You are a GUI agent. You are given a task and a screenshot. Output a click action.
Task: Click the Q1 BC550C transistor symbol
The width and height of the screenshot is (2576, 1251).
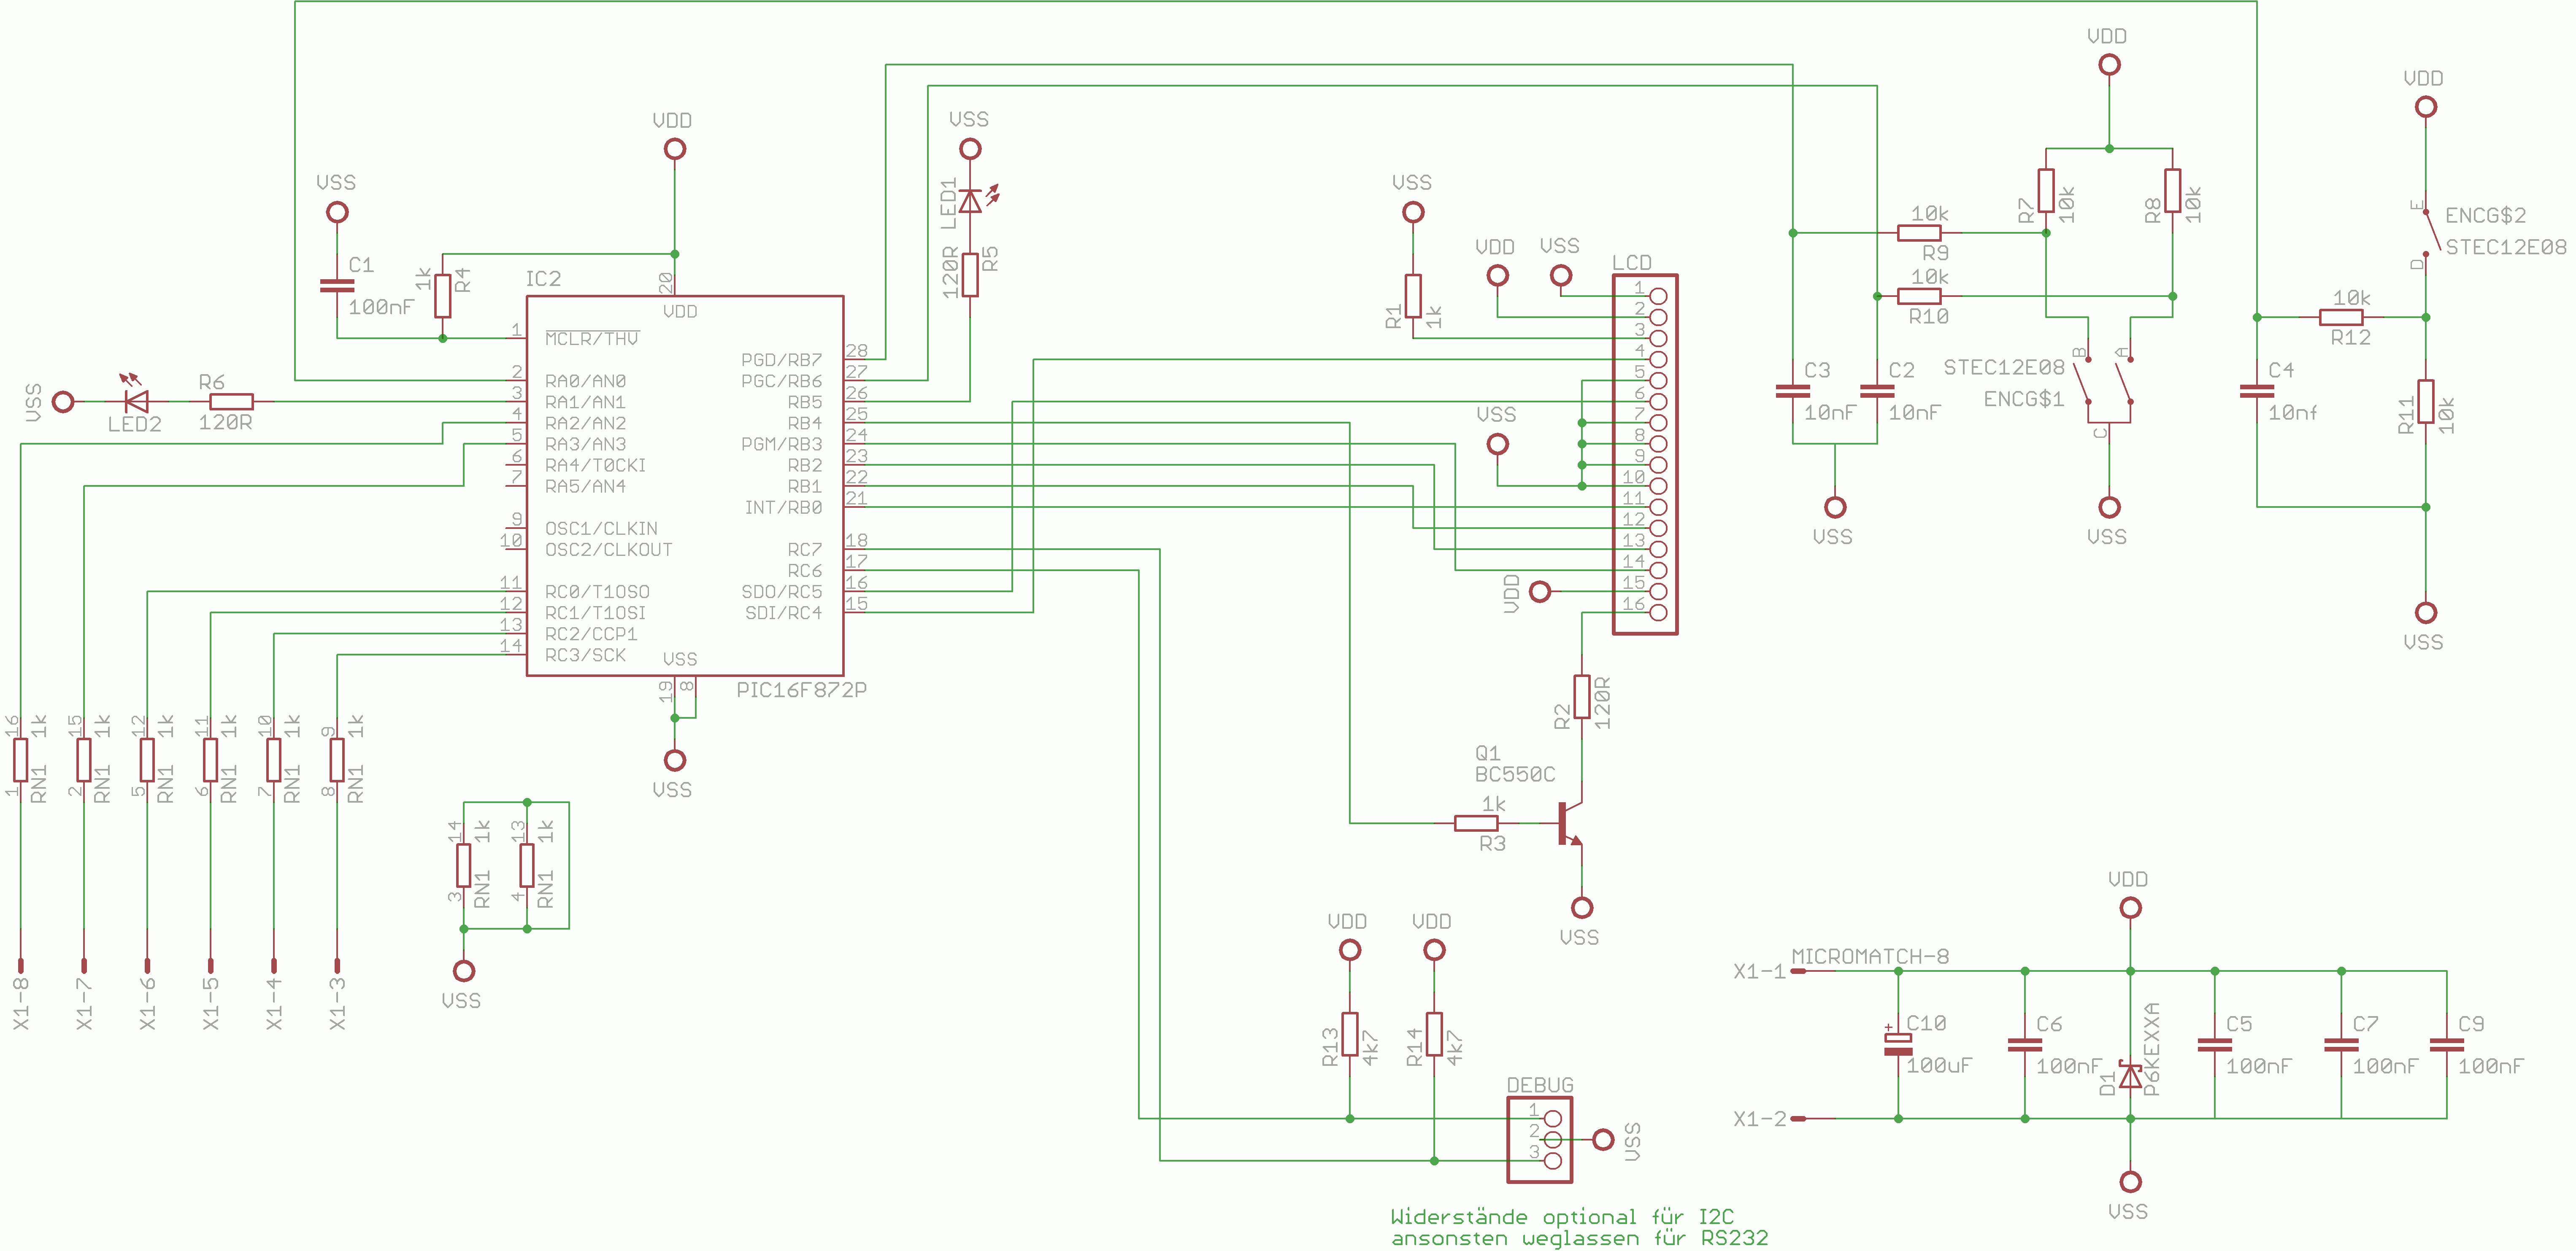pos(1569,823)
